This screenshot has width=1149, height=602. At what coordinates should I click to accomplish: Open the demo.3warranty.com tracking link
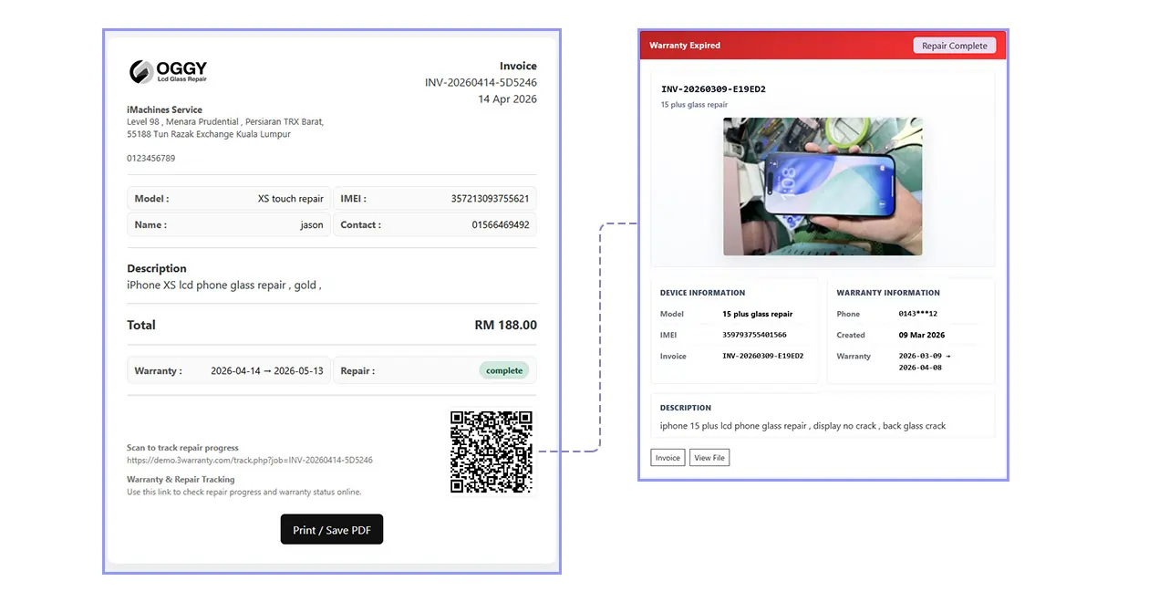pos(250,460)
